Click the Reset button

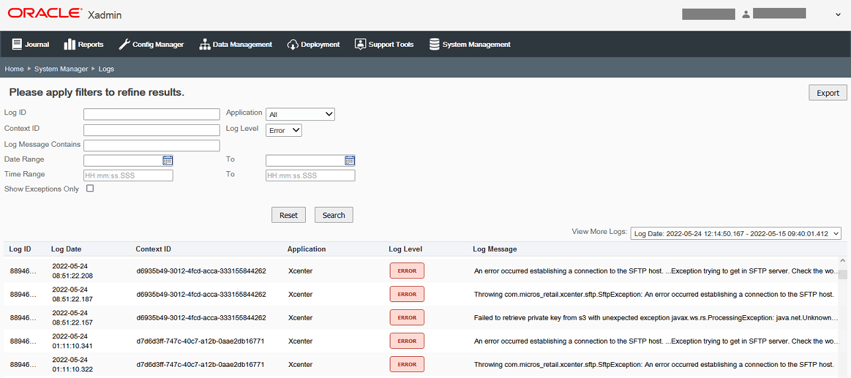pos(289,215)
